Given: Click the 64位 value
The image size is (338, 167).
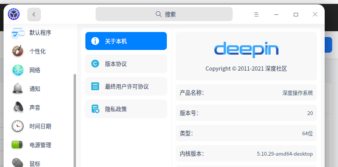Looking at the screenshot, I should 307,133.
